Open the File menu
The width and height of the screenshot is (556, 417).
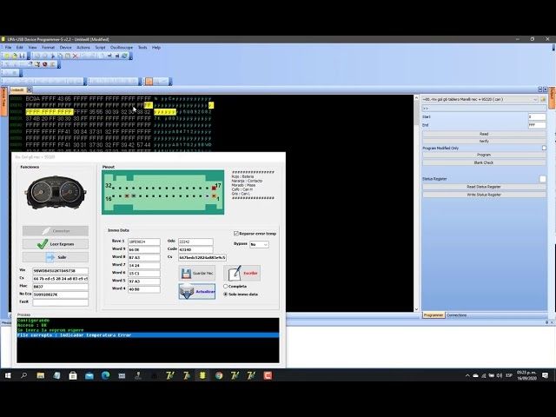(x=8, y=47)
